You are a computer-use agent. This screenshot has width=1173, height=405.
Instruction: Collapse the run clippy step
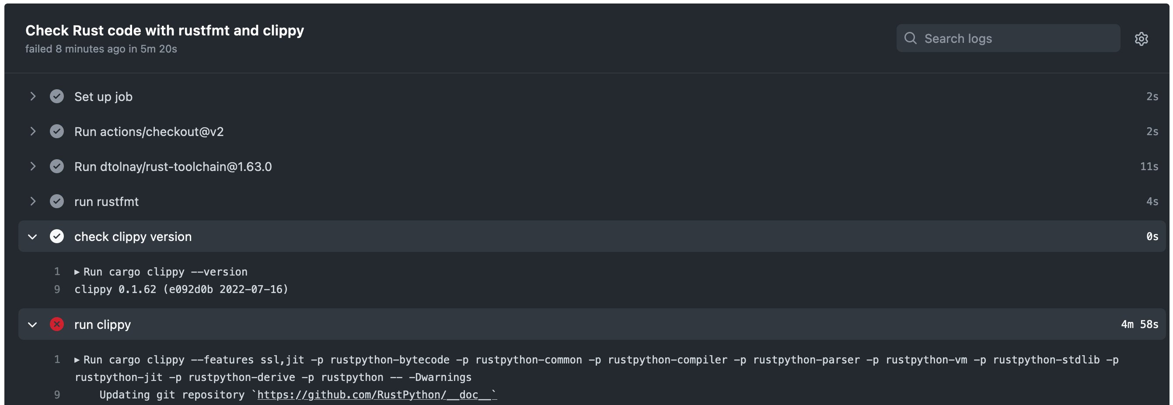33,325
